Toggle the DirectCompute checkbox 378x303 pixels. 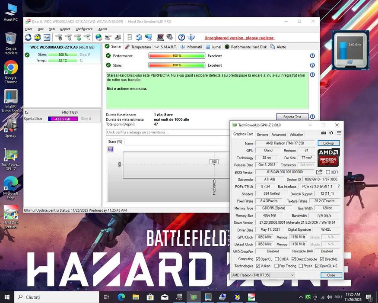[294, 259]
